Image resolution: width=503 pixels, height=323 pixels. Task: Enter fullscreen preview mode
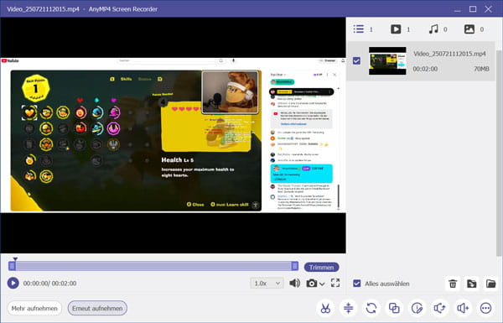pos(335,283)
